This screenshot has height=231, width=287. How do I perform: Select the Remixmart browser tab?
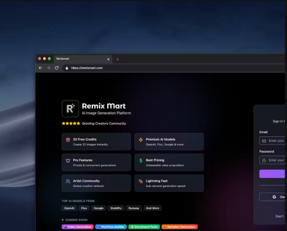pyautogui.click(x=84, y=59)
